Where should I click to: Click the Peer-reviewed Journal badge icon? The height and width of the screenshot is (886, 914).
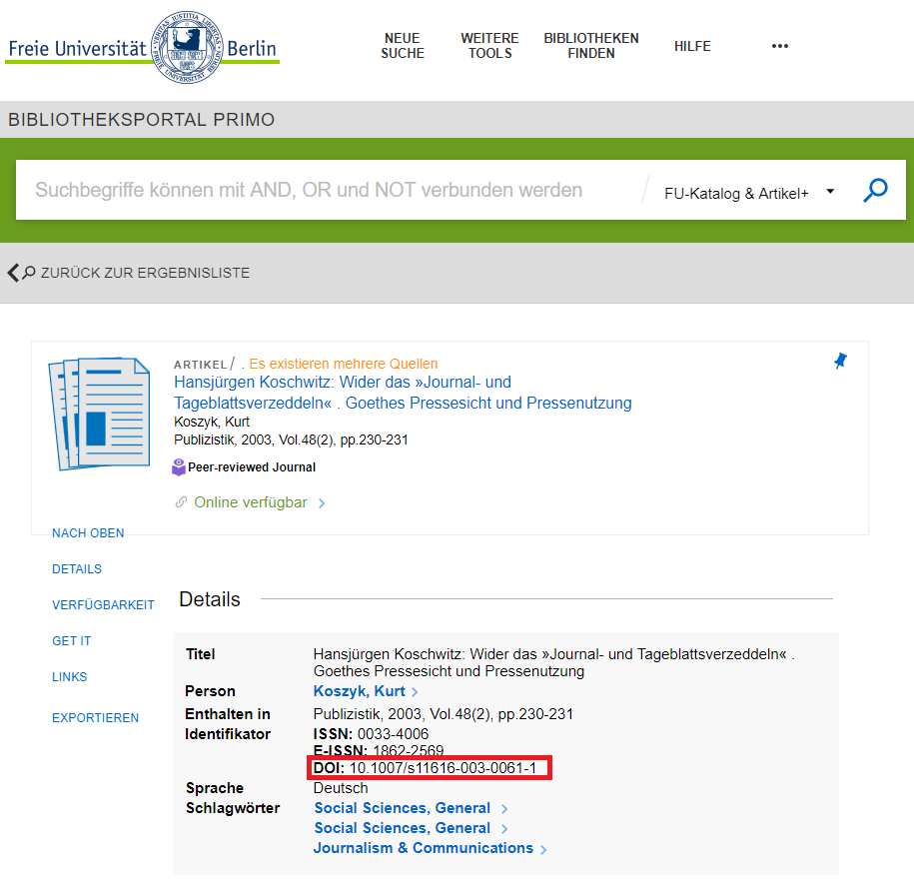pyautogui.click(x=179, y=467)
